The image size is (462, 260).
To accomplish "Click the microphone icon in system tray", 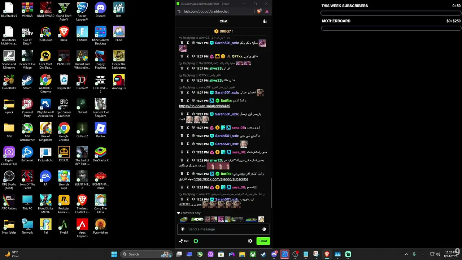I will click(x=414, y=254).
